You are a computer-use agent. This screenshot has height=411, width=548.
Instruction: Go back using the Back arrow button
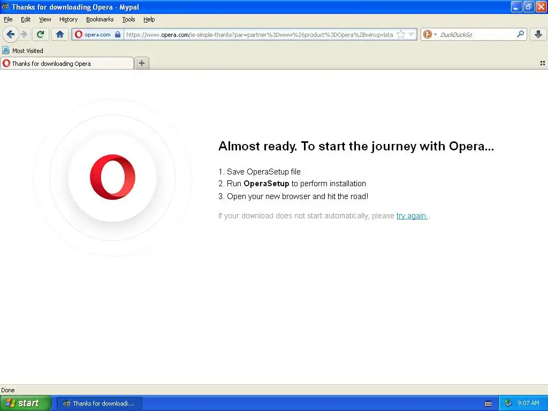[x=11, y=34]
